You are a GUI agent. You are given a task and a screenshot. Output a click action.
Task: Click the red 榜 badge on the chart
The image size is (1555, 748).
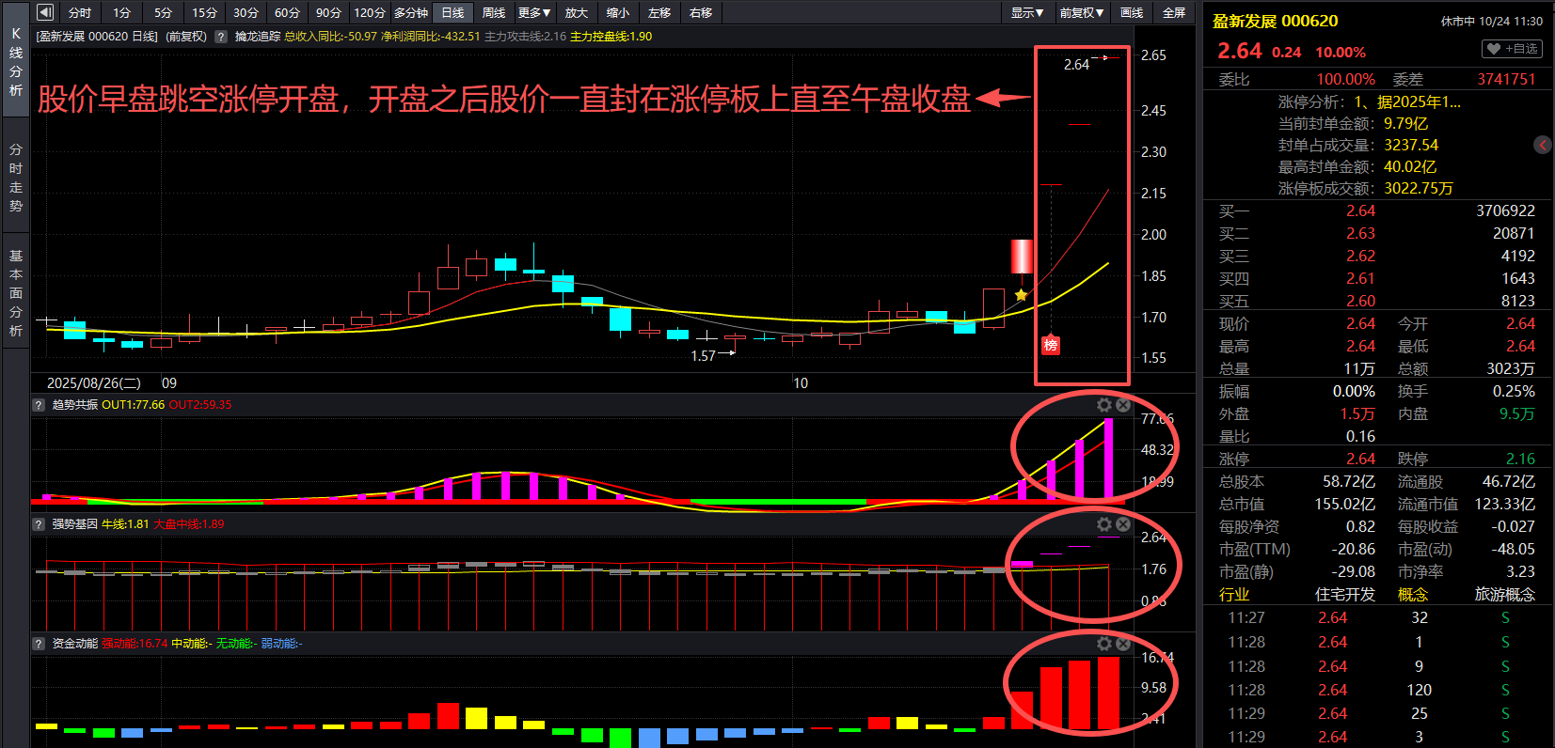pos(1051,345)
